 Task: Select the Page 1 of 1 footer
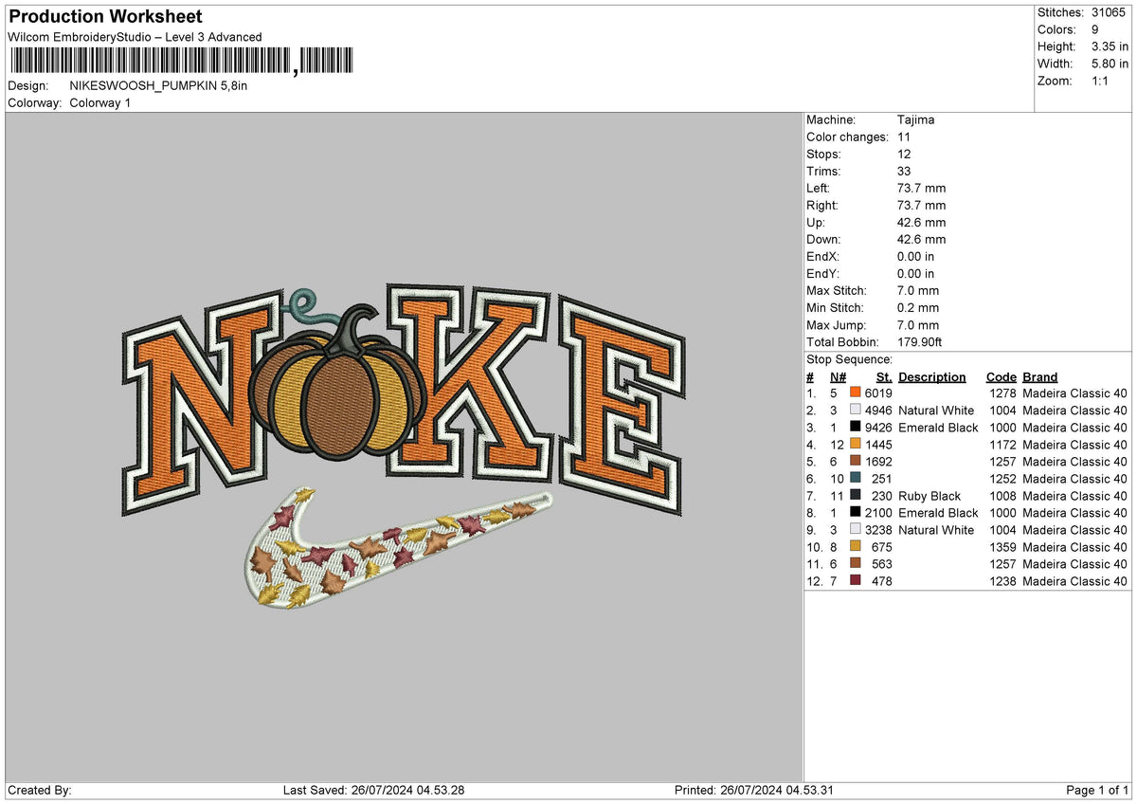[x=1097, y=791]
